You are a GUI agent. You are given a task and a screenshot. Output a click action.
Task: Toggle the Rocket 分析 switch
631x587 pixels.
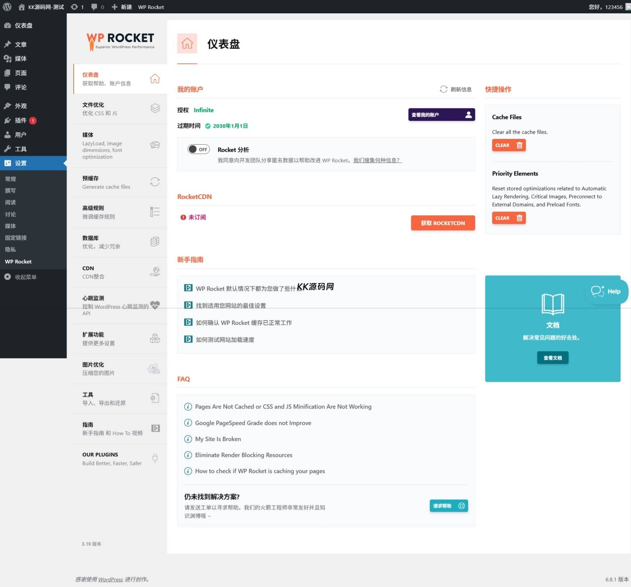coord(198,149)
